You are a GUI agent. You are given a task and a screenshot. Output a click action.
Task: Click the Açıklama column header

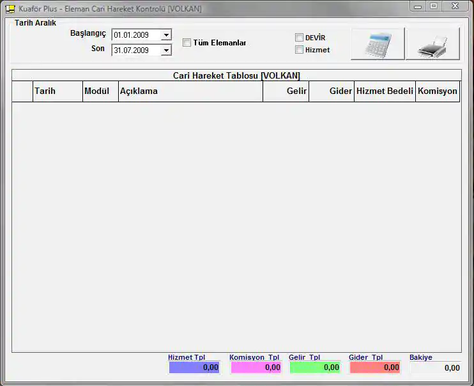(190, 91)
